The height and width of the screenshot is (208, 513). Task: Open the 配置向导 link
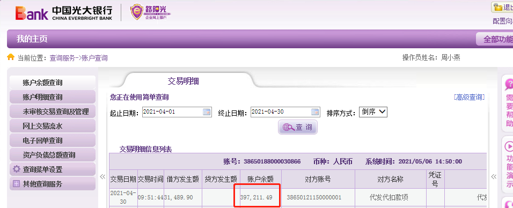(503, 21)
